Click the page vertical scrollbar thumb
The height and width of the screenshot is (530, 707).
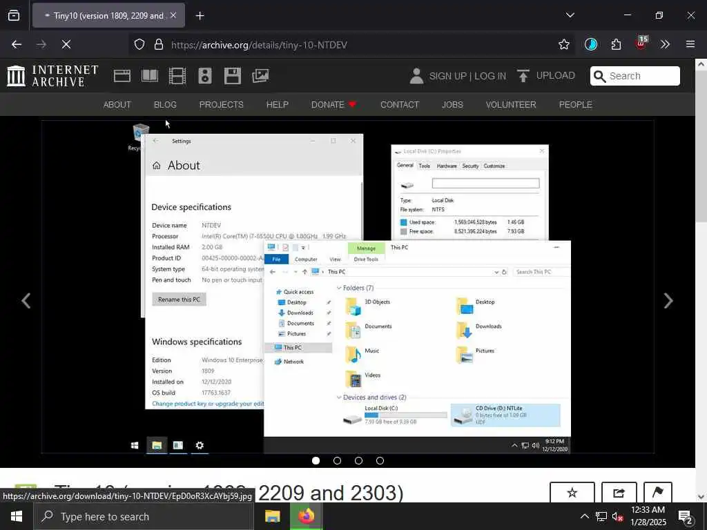pyautogui.click(x=701, y=146)
